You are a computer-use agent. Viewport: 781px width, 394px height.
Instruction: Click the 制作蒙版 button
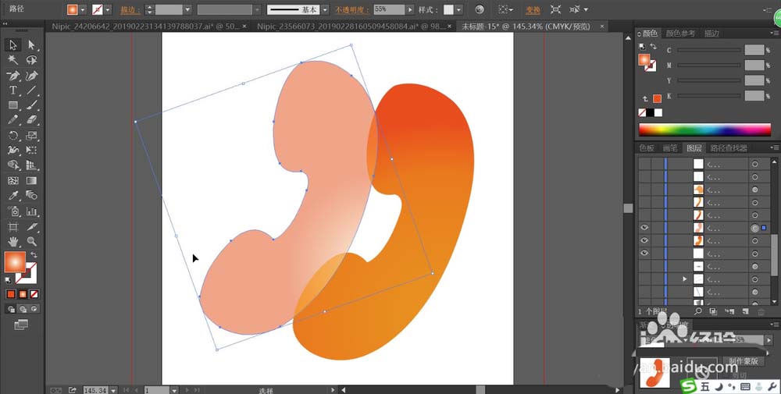[744, 362]
